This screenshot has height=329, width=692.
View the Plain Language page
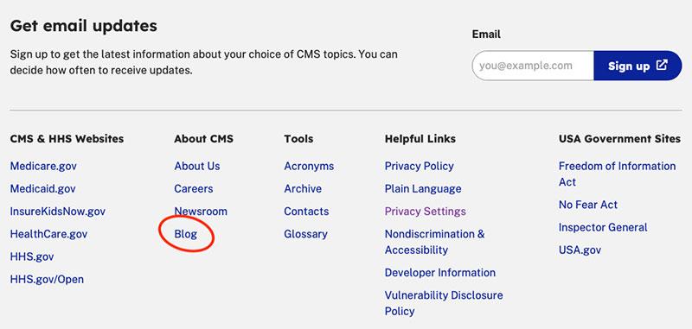pyautogui.click(x=423, y=188)
